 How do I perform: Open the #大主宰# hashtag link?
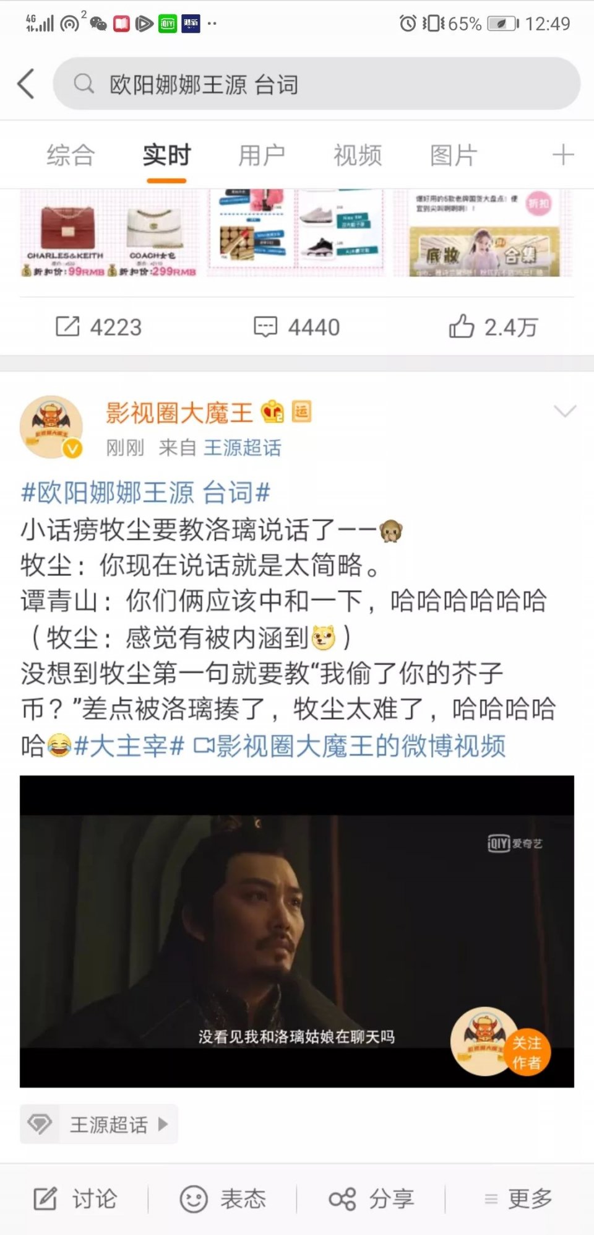click(x=129, y=746)
